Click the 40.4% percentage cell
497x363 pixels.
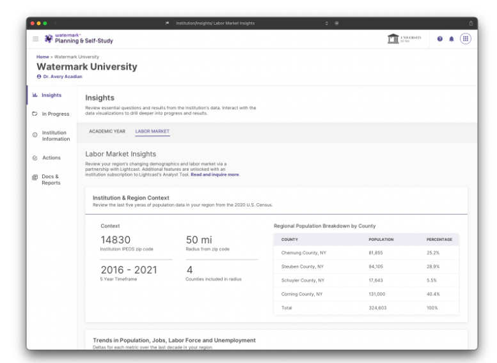click(433, 294)
